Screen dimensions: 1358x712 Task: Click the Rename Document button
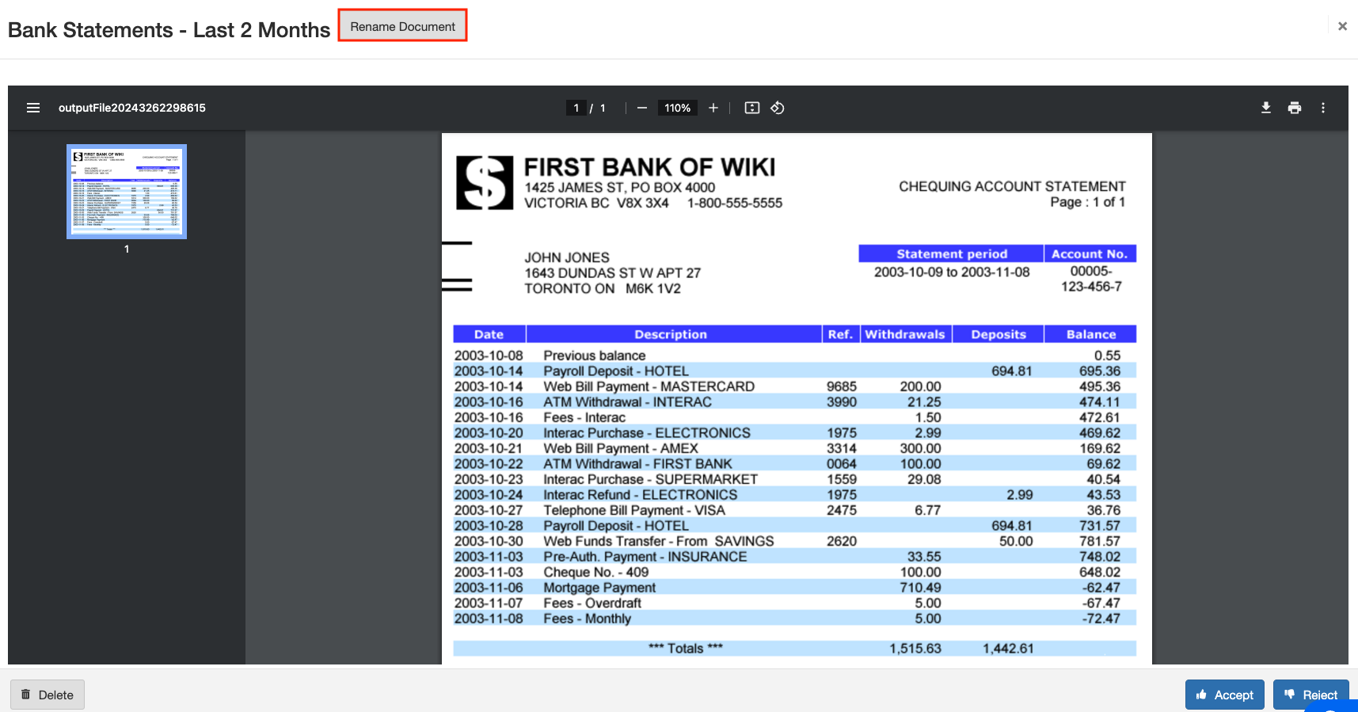pyautogui.click(x=402, y=26)
